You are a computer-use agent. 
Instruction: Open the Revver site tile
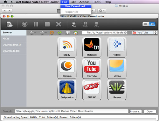coord(117,90)
